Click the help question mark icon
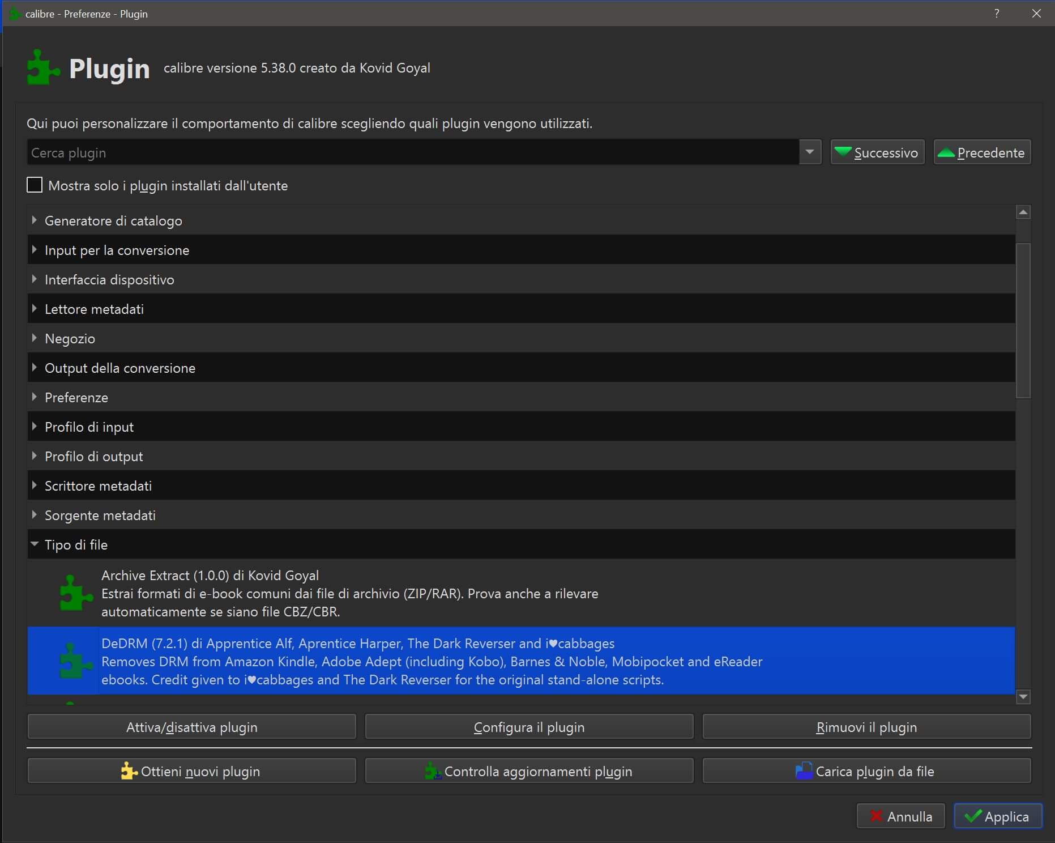Viewport: 1055px width, 843px height. point(997,14)
